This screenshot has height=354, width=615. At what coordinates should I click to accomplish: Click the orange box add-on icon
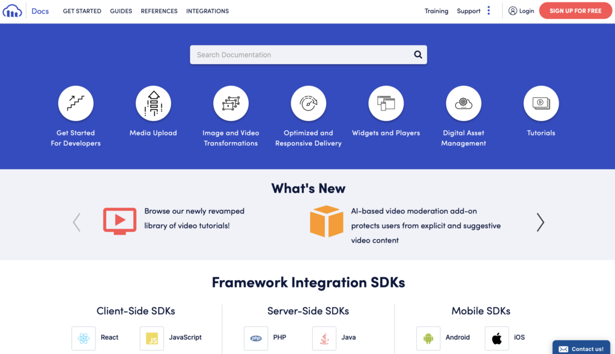326,221
